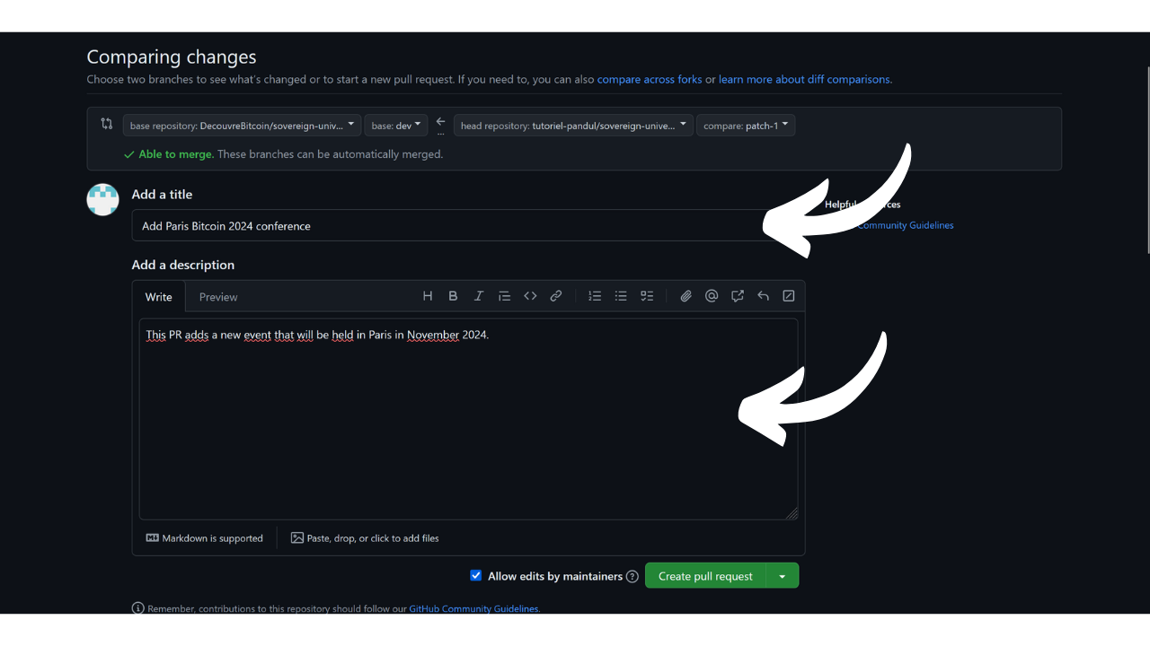Screen dimensions: 1150x646
Task: Insert code formatting icon
Action: point(530,296)
